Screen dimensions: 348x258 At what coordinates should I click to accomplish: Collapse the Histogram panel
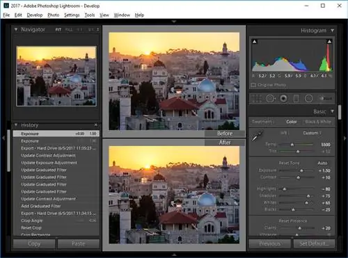click(x=333, y=31)
